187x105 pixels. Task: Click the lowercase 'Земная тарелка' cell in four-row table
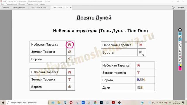(x=118, y=73)
